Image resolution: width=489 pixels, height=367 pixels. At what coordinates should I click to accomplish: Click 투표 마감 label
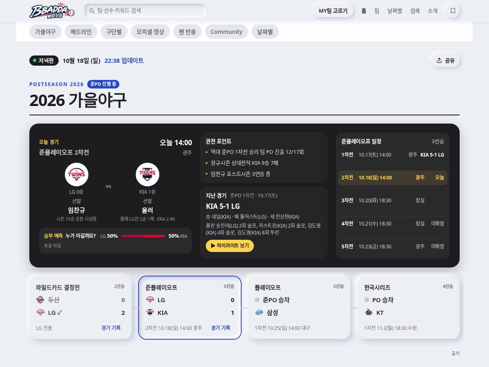coord(53,246)
